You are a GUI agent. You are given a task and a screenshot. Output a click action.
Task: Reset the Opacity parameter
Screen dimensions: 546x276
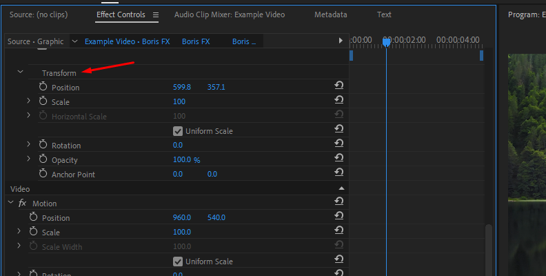[338, 159]
